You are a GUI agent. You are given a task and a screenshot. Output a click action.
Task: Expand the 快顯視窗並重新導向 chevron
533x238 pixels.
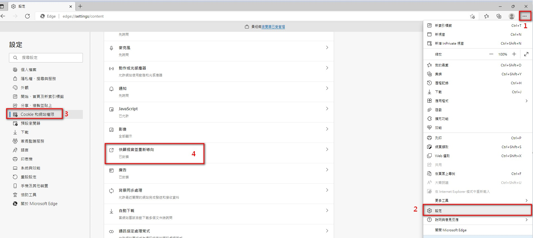327,149
